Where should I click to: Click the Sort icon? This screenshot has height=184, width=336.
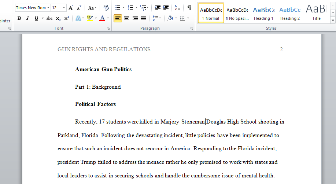[x=177, y=8]
